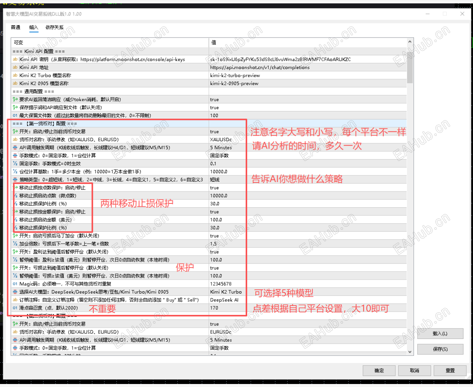
Task: Select the Kimi K2 Turbo model value
Action: point(226,292)
